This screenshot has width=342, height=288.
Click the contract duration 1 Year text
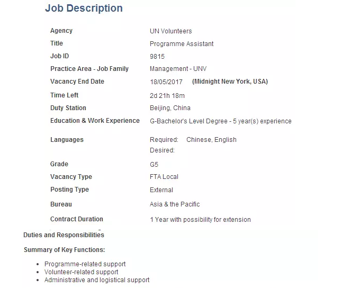pos(200,220)
